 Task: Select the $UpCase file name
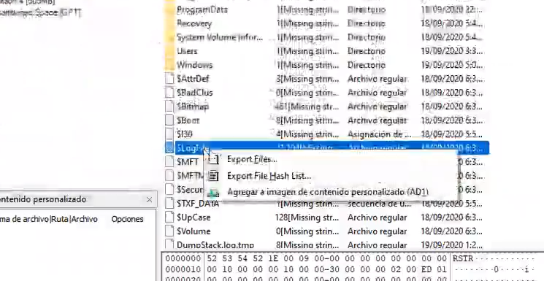click(x=194, y=218)
